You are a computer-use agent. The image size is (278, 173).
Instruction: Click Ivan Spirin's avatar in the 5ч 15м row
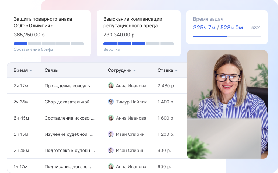pyautogui.click(x=111, y=134)
